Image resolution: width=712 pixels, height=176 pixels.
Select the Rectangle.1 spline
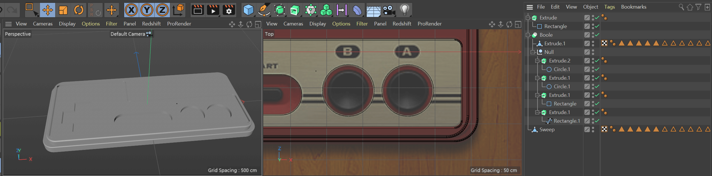[x=567, y=121]
